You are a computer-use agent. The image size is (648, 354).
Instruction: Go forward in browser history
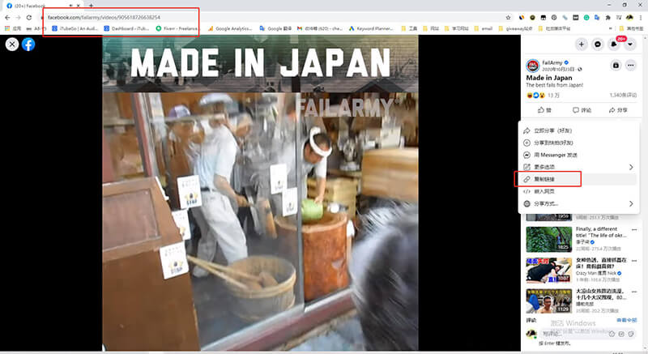tap(18, 17)
